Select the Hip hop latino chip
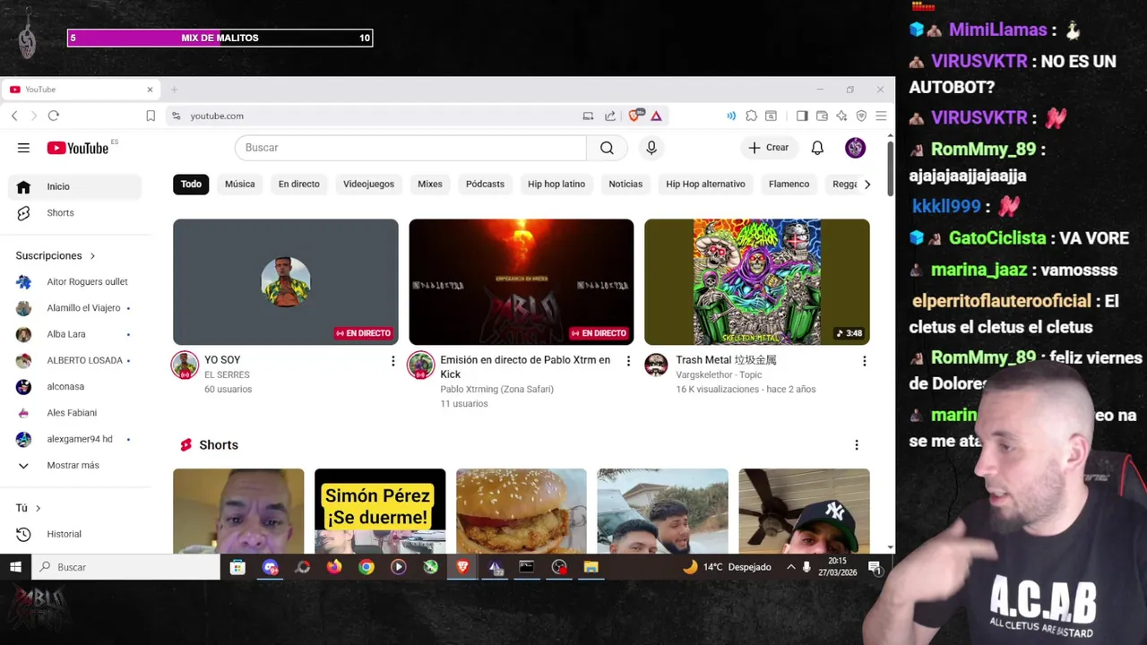Screen dimensions: 1147x645 [556, 184]
